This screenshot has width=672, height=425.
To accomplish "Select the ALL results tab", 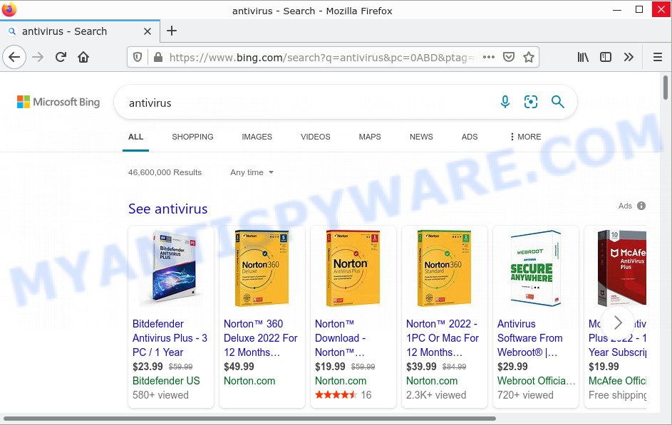I will coord(135,137).
